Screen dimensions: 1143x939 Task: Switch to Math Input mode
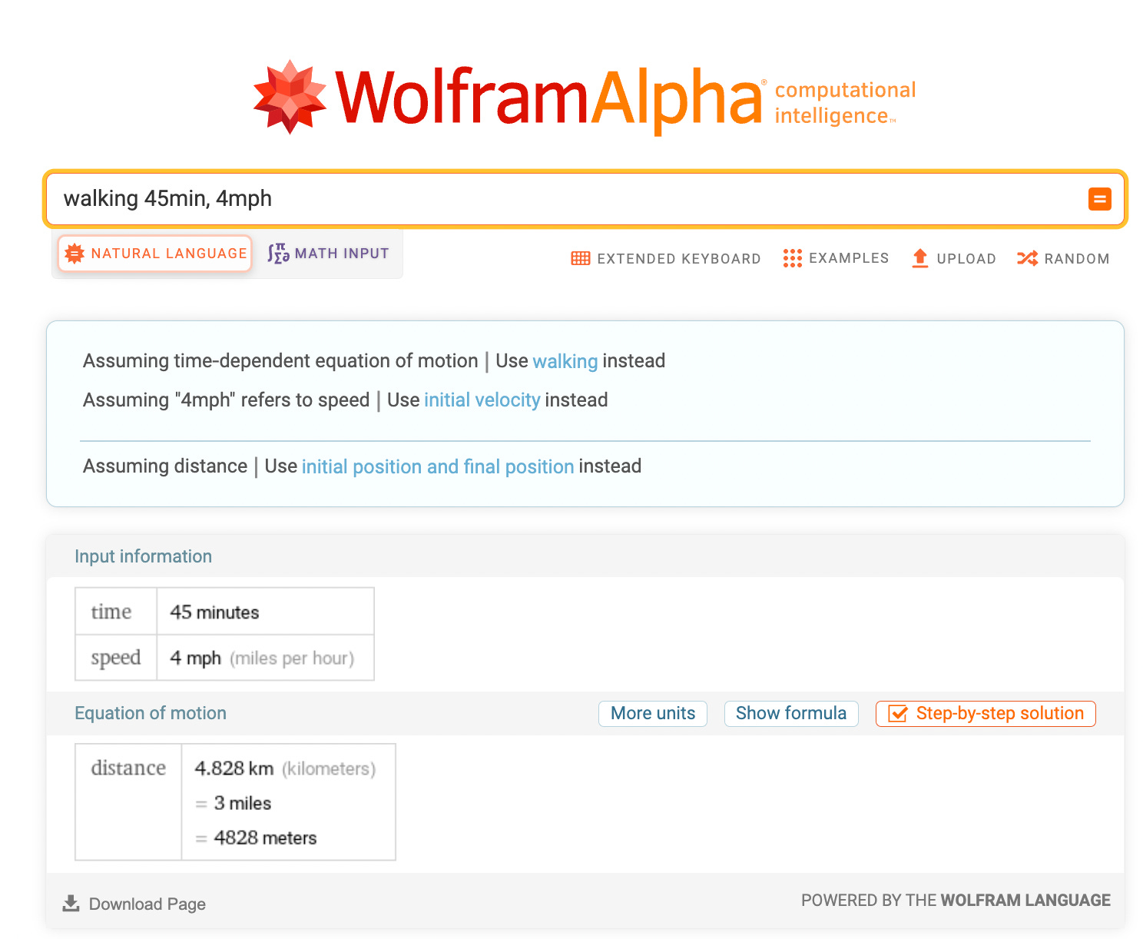point(328,254)
